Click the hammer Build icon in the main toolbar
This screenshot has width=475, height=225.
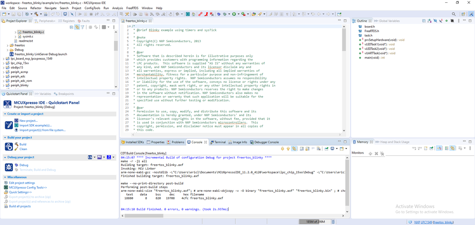[x=36, y=14]
